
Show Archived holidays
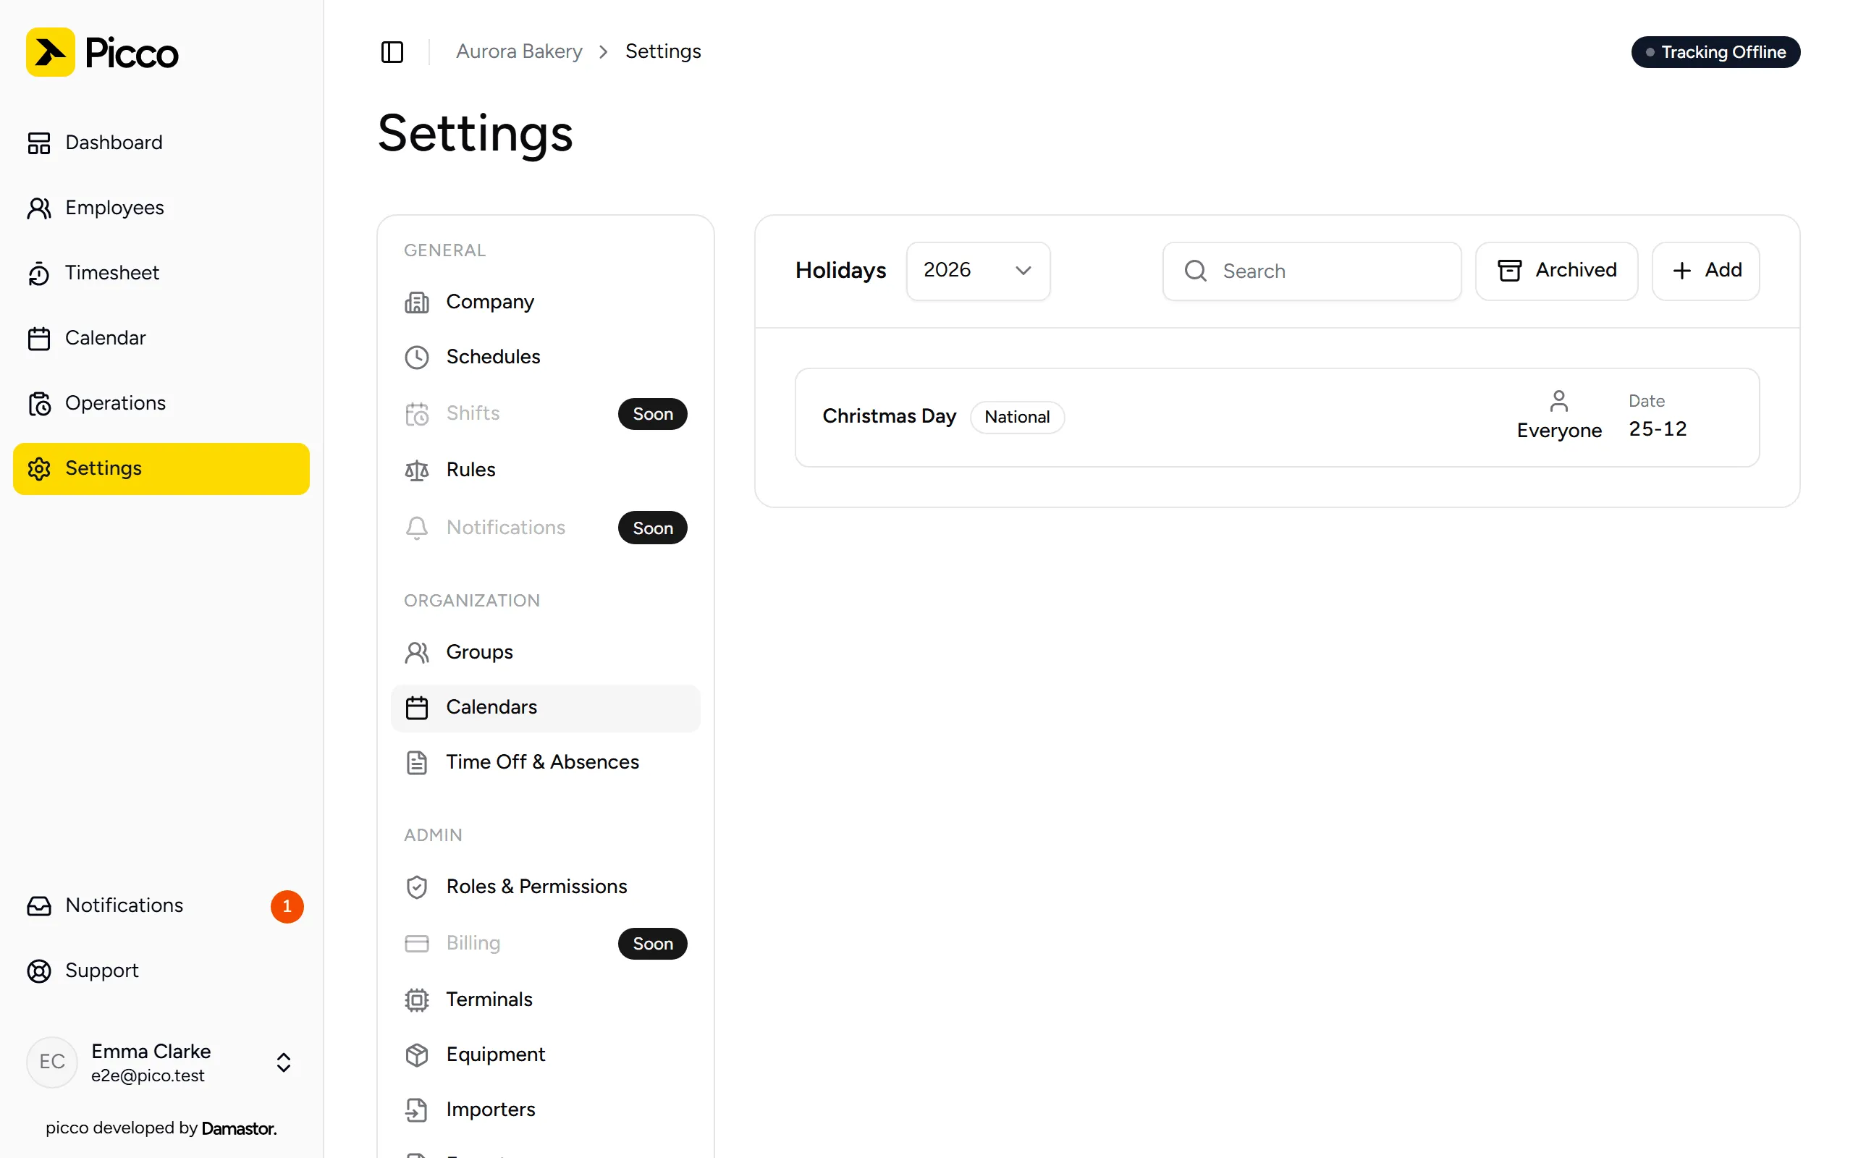pyautogui.click(x=1556, y=271)
